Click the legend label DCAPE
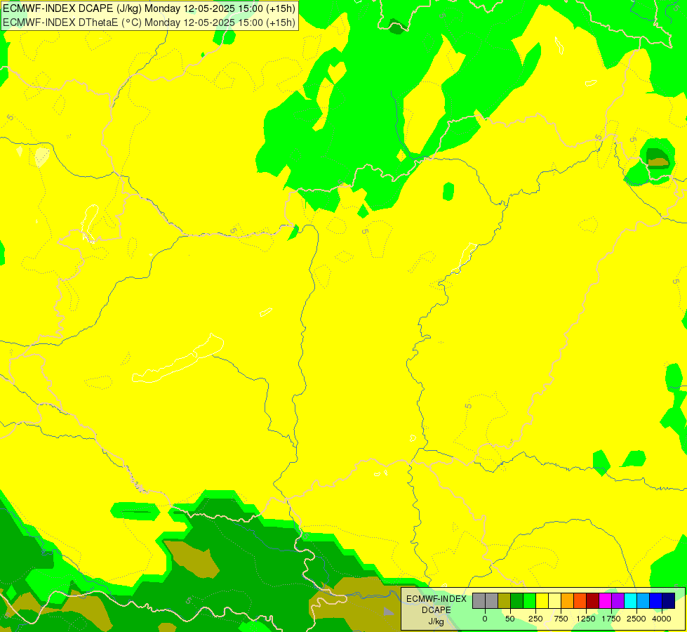 [x=436, y=610]
